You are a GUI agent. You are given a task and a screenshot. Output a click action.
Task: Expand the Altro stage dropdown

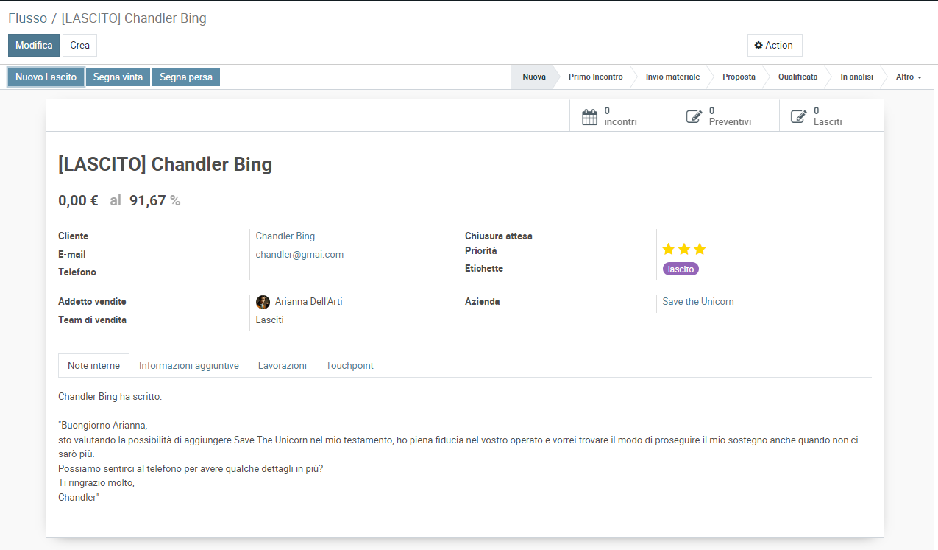click(908, 77)
